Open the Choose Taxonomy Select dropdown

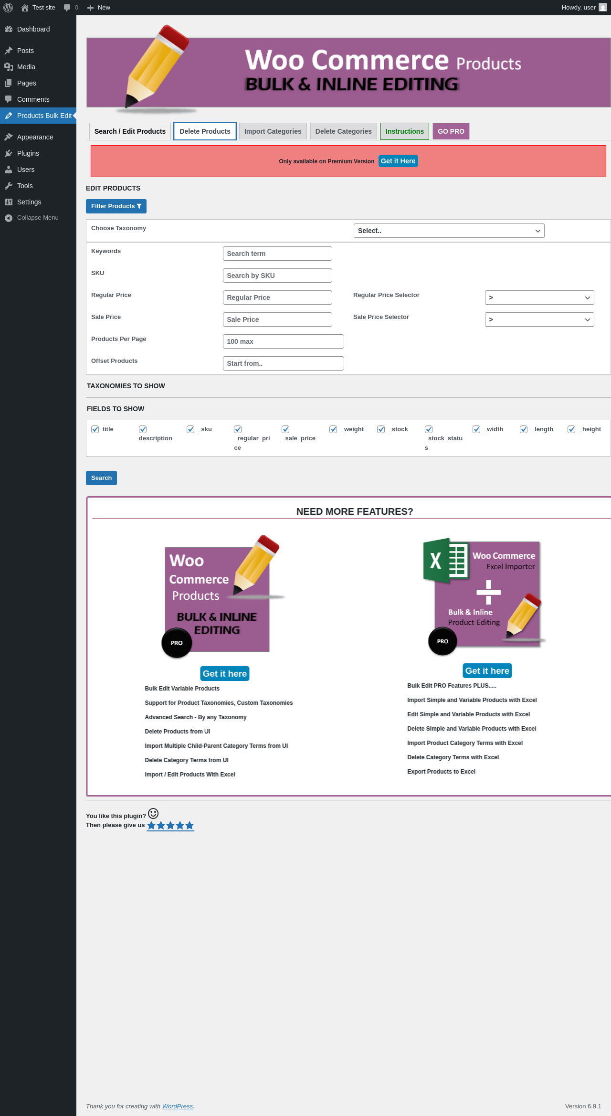449,231
